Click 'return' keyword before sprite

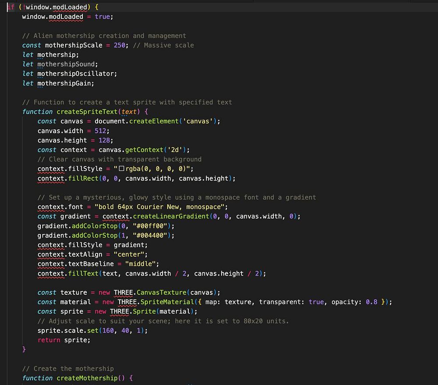click(49, 340)
